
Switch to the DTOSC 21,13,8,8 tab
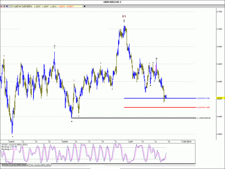pyautogui.click(x=14, y=165)
